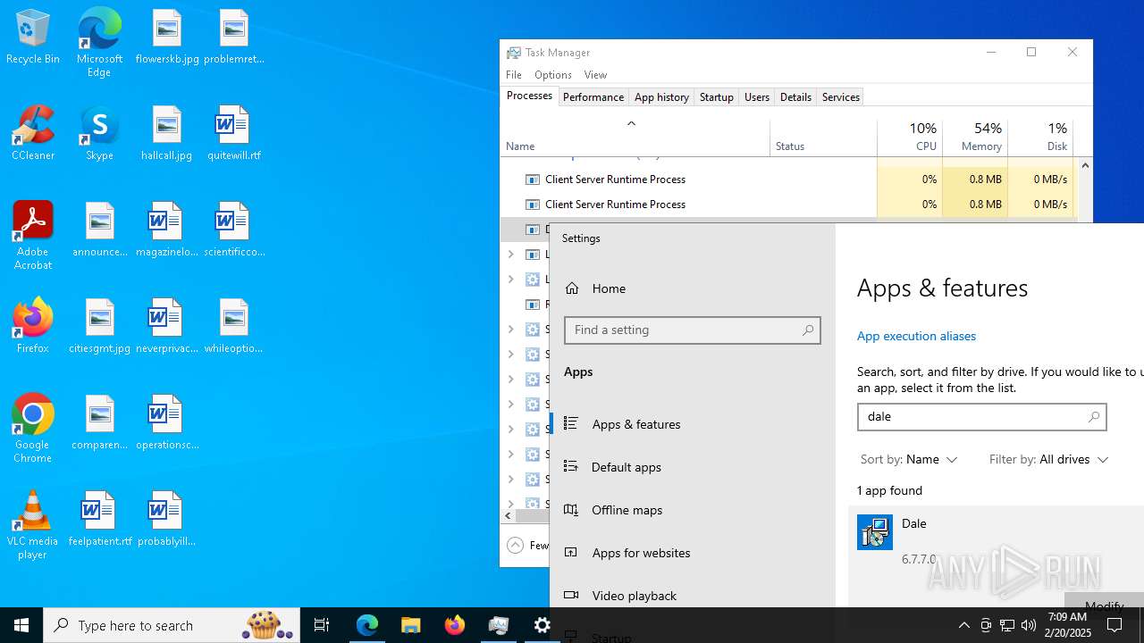Open Task View from the taskbar
This screenshot has height=643, width=1144.
pos(322,625)
